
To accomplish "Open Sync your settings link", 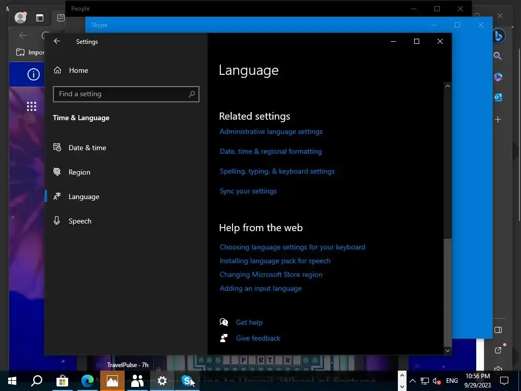I will [248, 191].
